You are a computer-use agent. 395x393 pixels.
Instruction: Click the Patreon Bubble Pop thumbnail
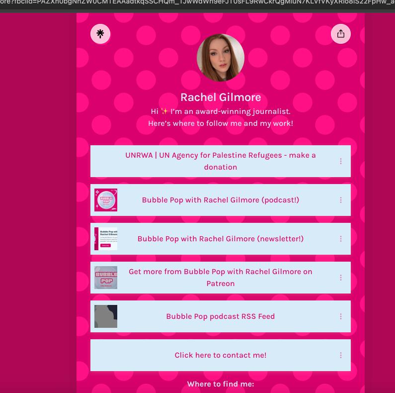[x=106, y=278]
